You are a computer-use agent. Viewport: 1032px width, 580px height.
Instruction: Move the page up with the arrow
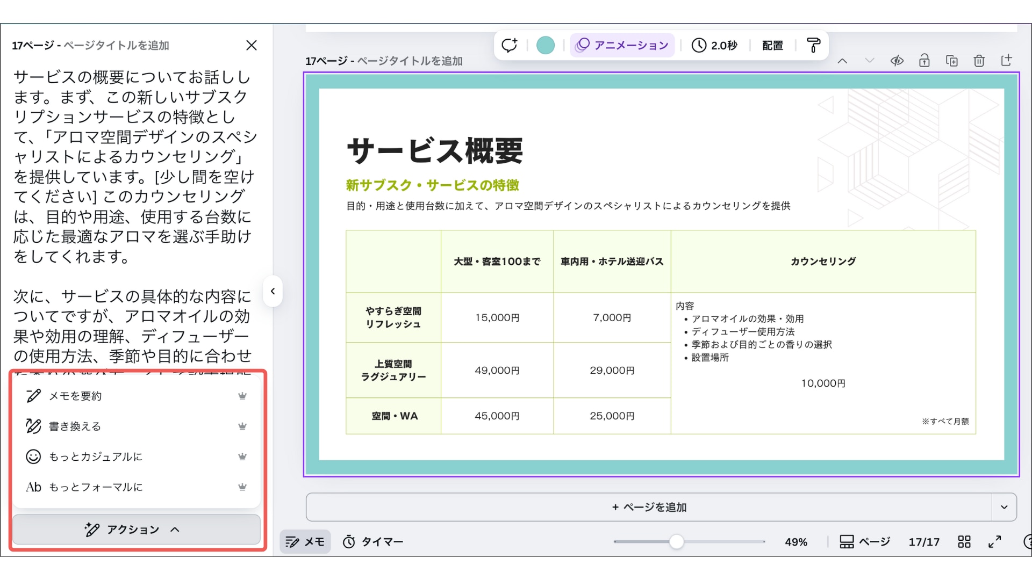(x=842, y=61)
